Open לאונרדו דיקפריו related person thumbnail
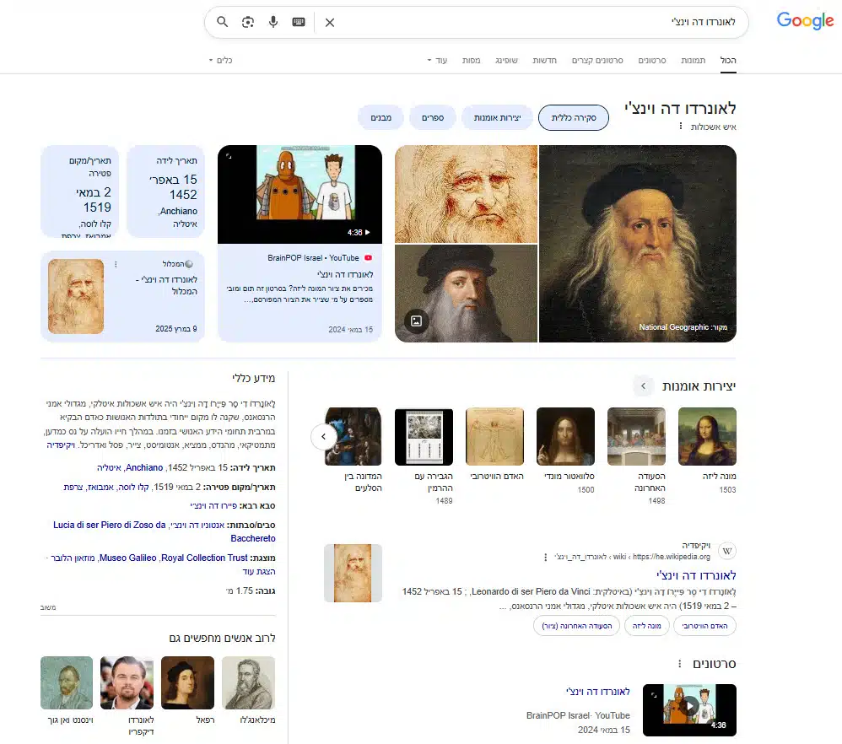Screen dimensions: 842x744 click(127, 682)
